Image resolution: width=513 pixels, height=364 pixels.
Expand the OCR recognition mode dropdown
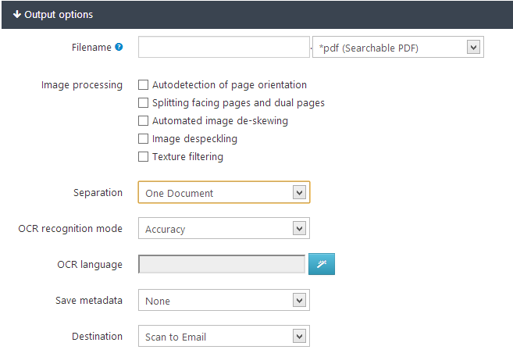click(x=223, y=229)
